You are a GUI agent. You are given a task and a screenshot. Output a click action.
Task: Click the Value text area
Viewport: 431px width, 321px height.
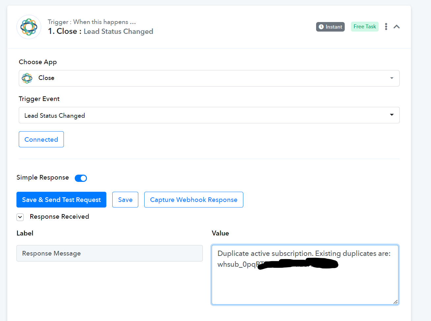click(x=305, y=275)
